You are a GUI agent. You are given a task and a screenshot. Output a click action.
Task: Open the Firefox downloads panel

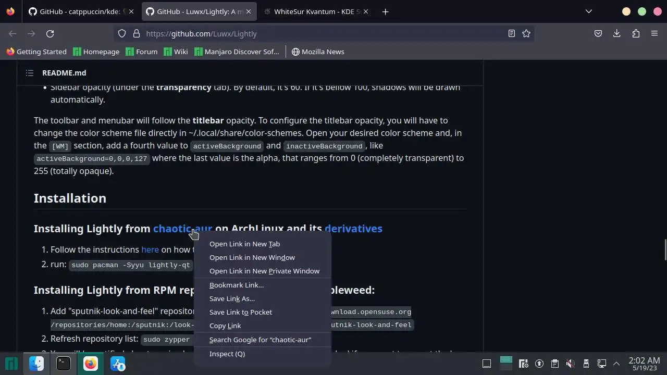pos(617,33)
